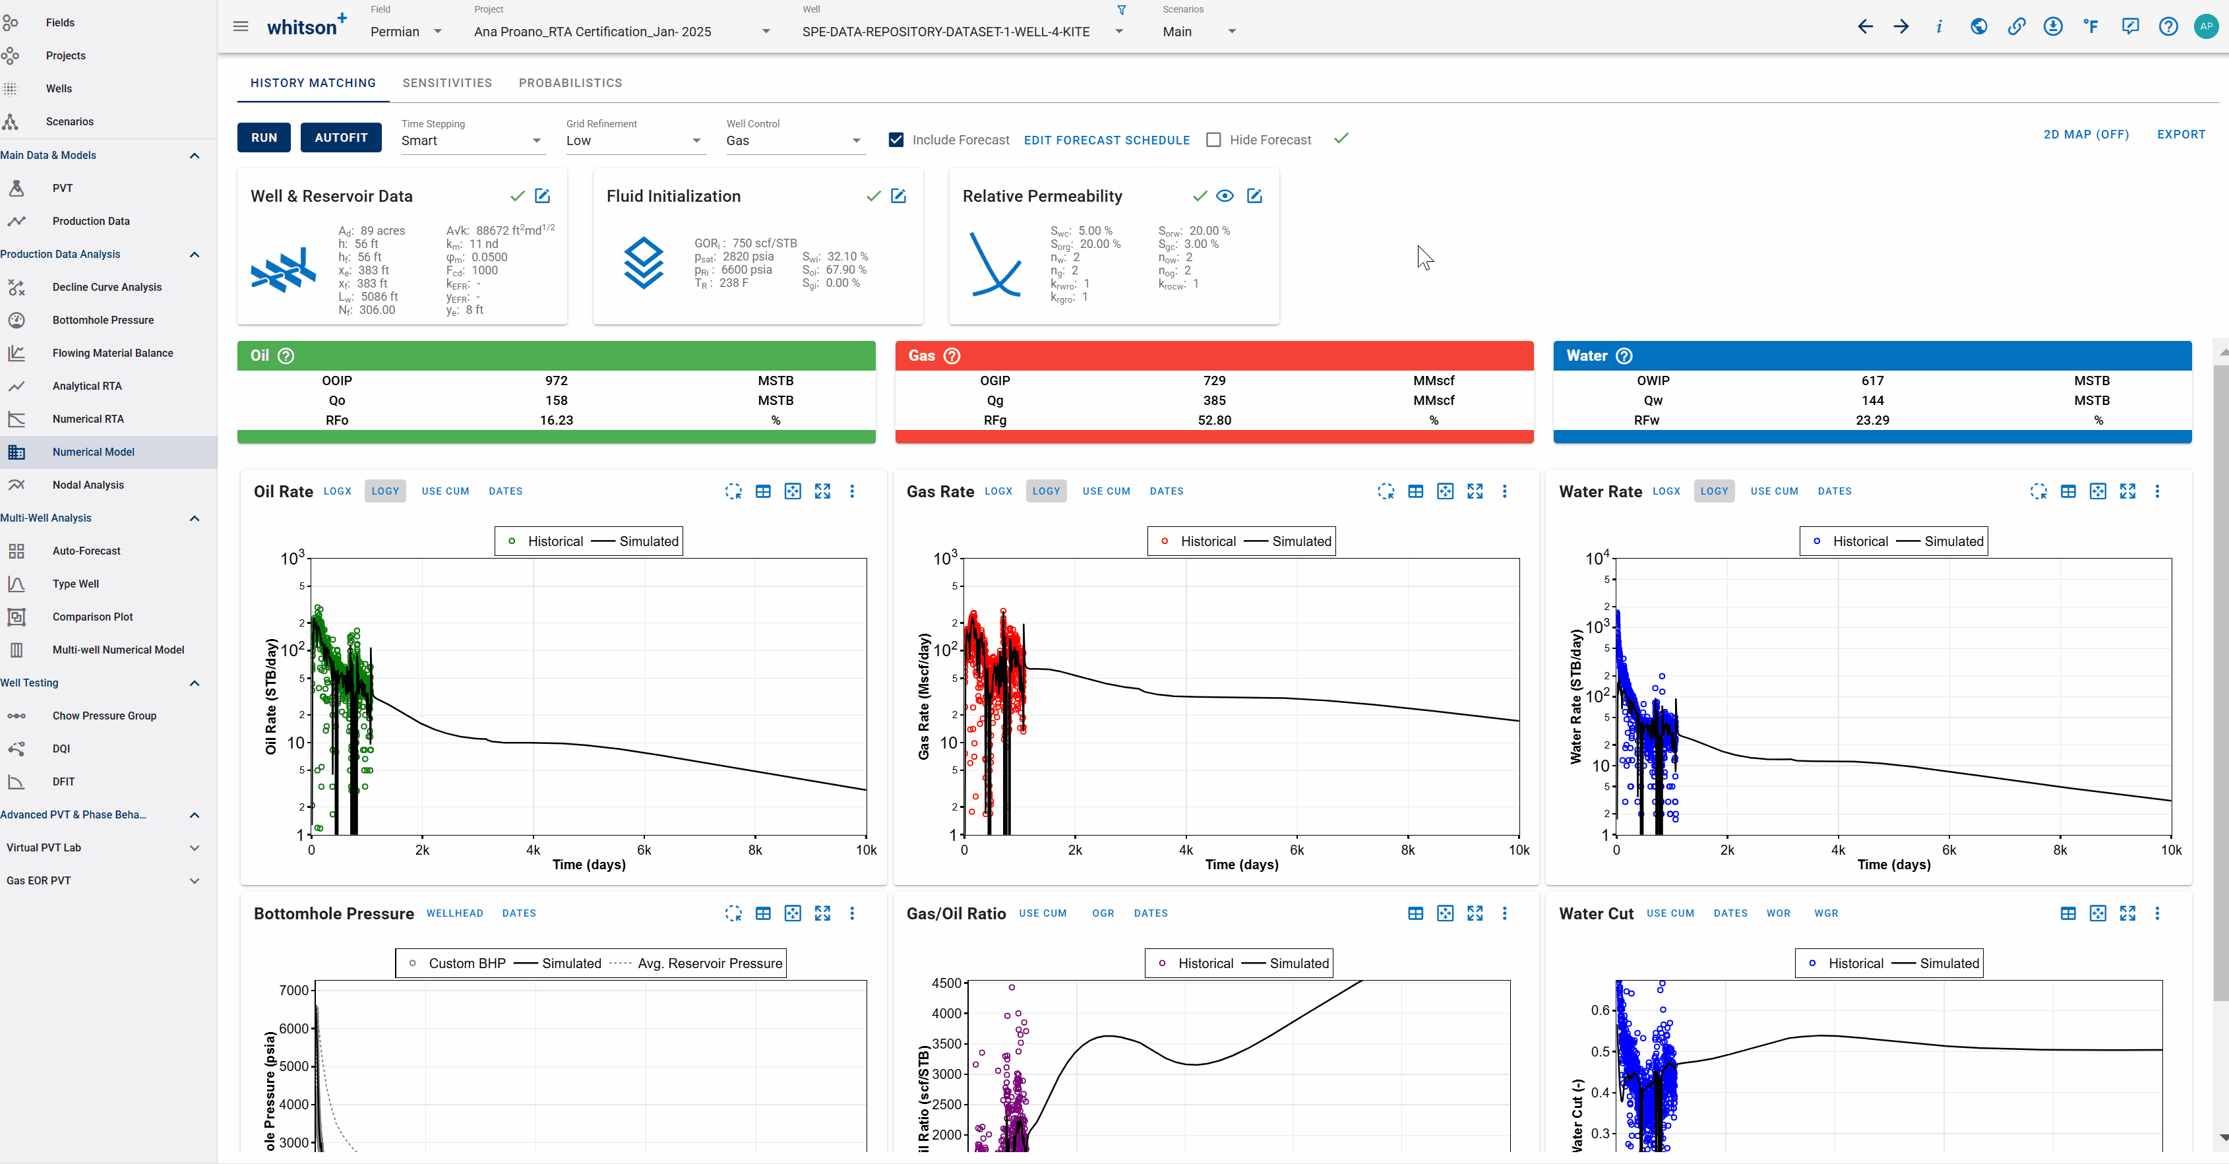Screen dimensions: 2229x1164
Task: Open Gas summary help icon
Action: point(952,355)
